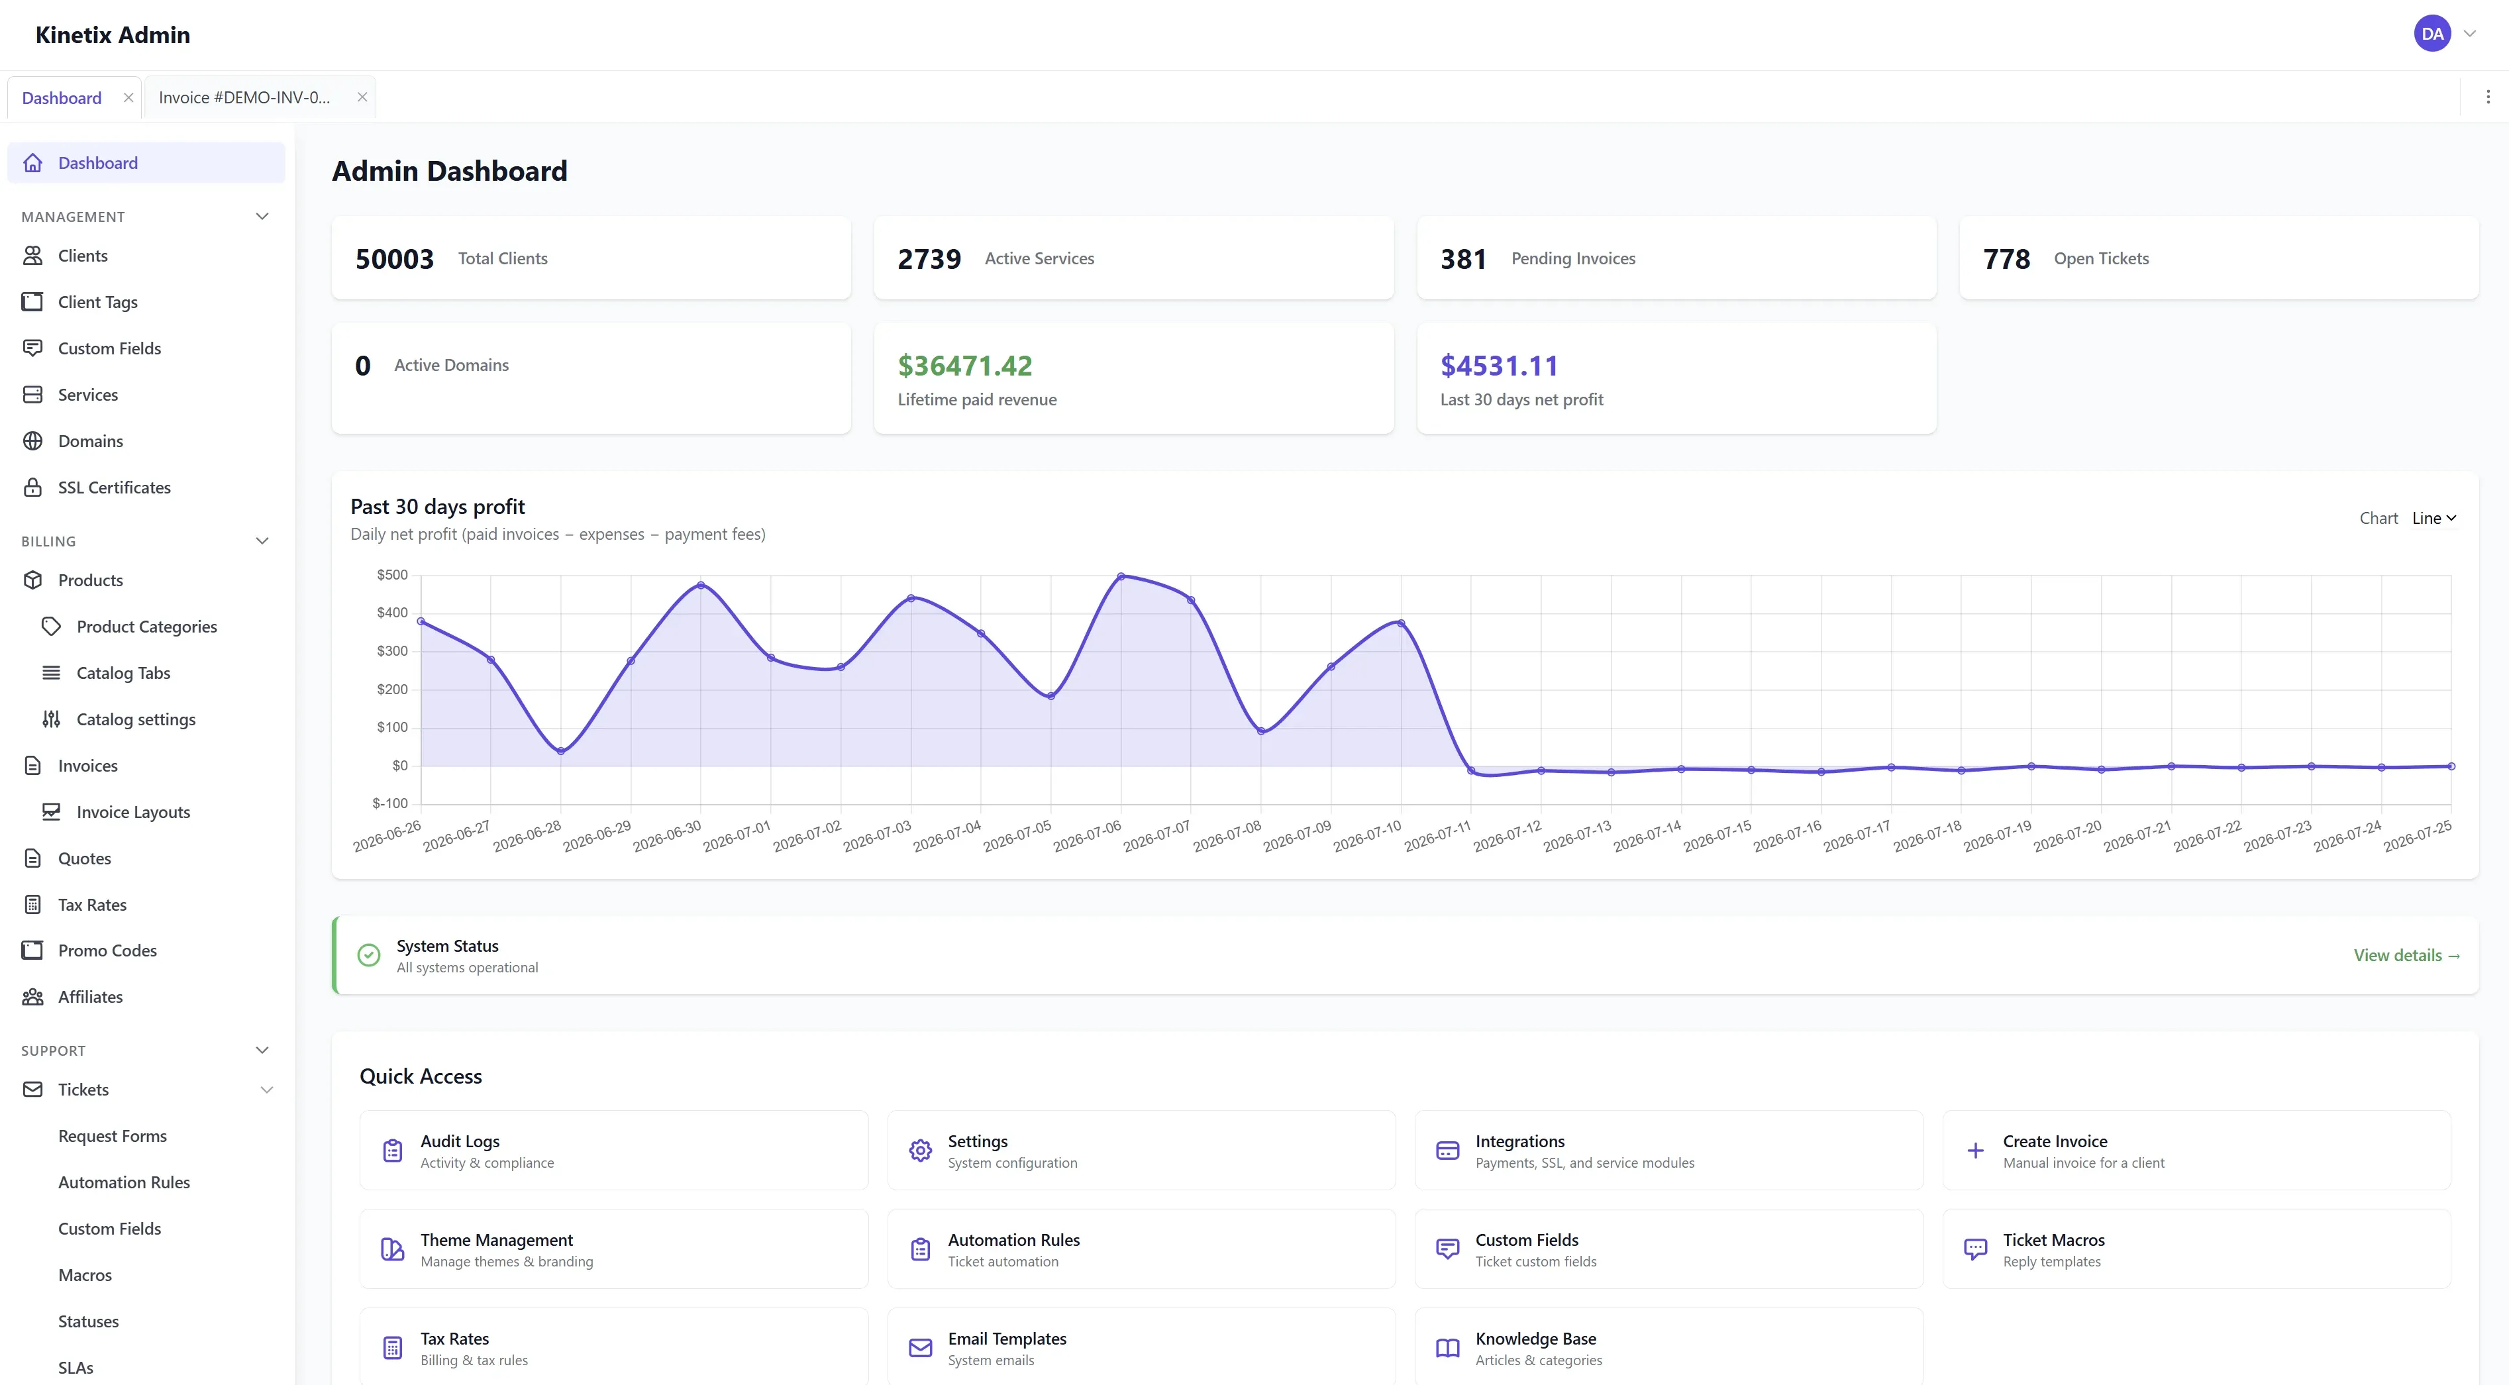Click the Settings gear icon in Quick Access
Viewport: 2509px width, 1385px height.
click(x=921, y=1151)
